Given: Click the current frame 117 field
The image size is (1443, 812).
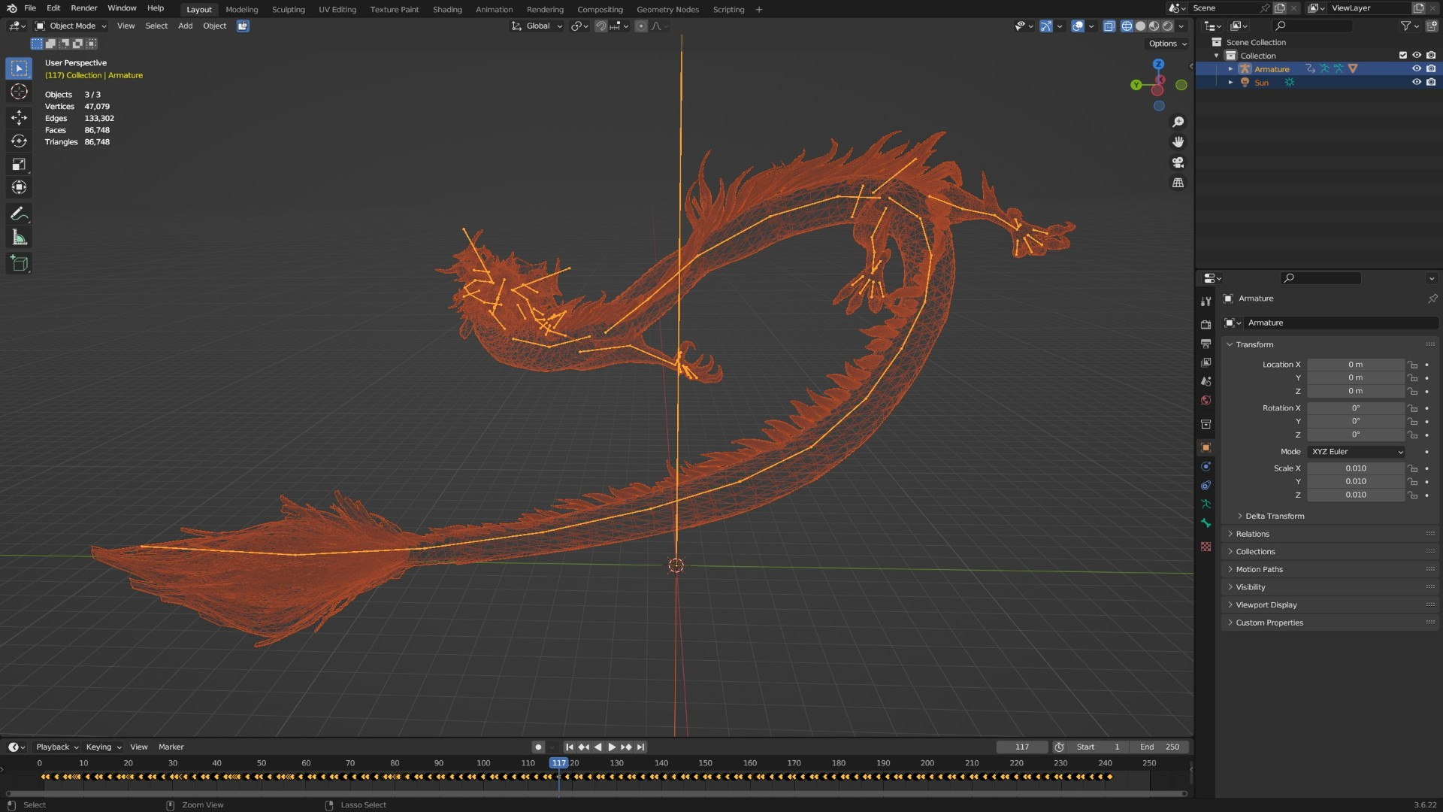Looking at the screenshot, I should [1022, 747].
